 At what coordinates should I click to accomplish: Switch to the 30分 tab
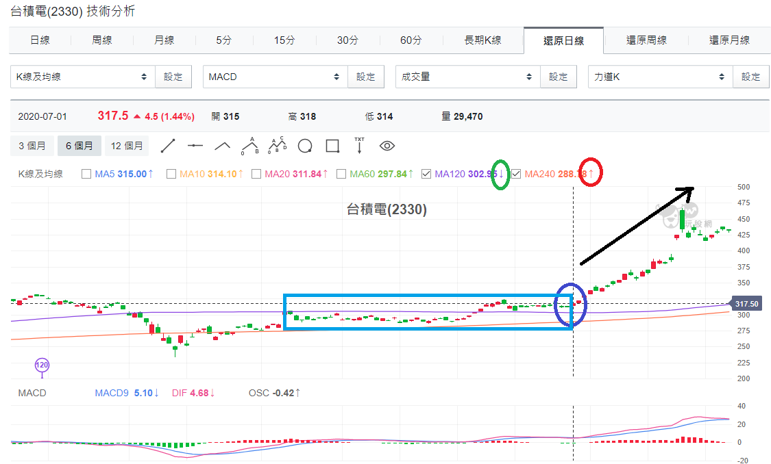pos(347,40)
